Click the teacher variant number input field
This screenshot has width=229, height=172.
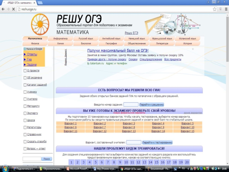pos(134,142)
